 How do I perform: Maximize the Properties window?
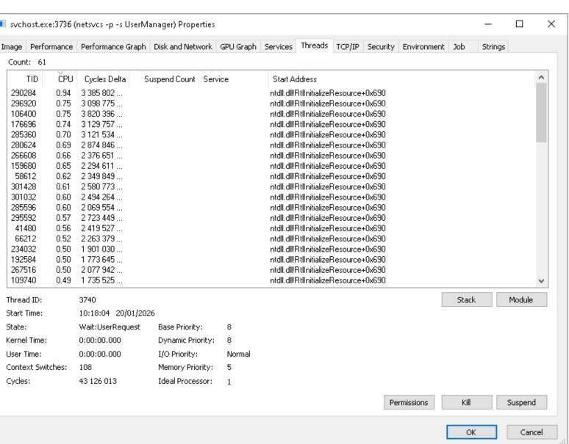pos(519,24)
